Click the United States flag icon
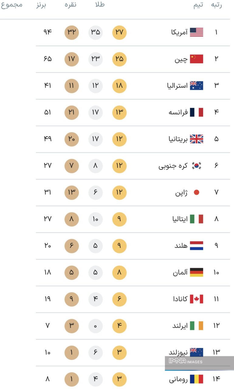This screenshot has height=389, width=234. click(196, 32)
